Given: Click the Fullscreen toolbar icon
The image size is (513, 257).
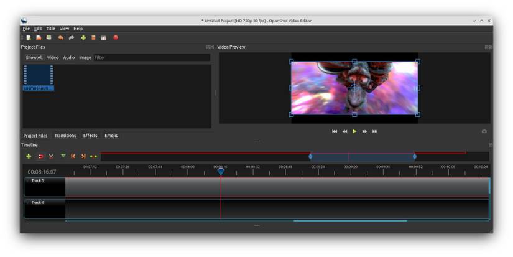Looking at the screenshot, I should click(x=104, y=38).
